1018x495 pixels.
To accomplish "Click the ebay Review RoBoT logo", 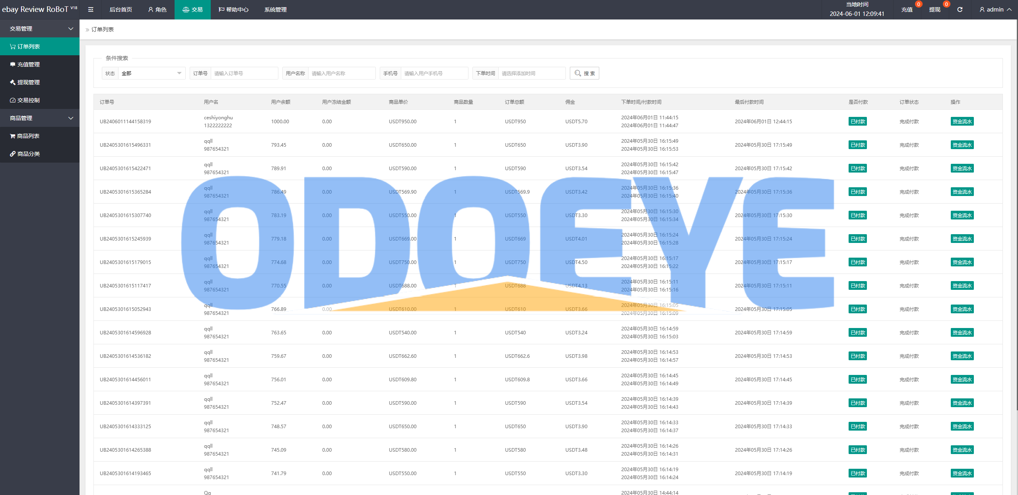I will 39,9.
